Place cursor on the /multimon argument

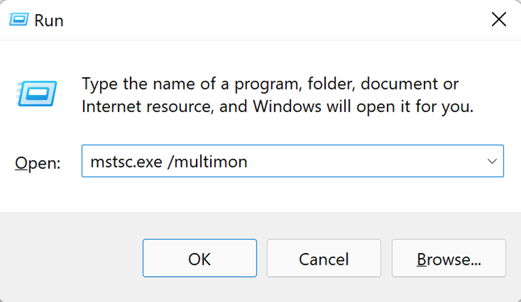point(207,162)
